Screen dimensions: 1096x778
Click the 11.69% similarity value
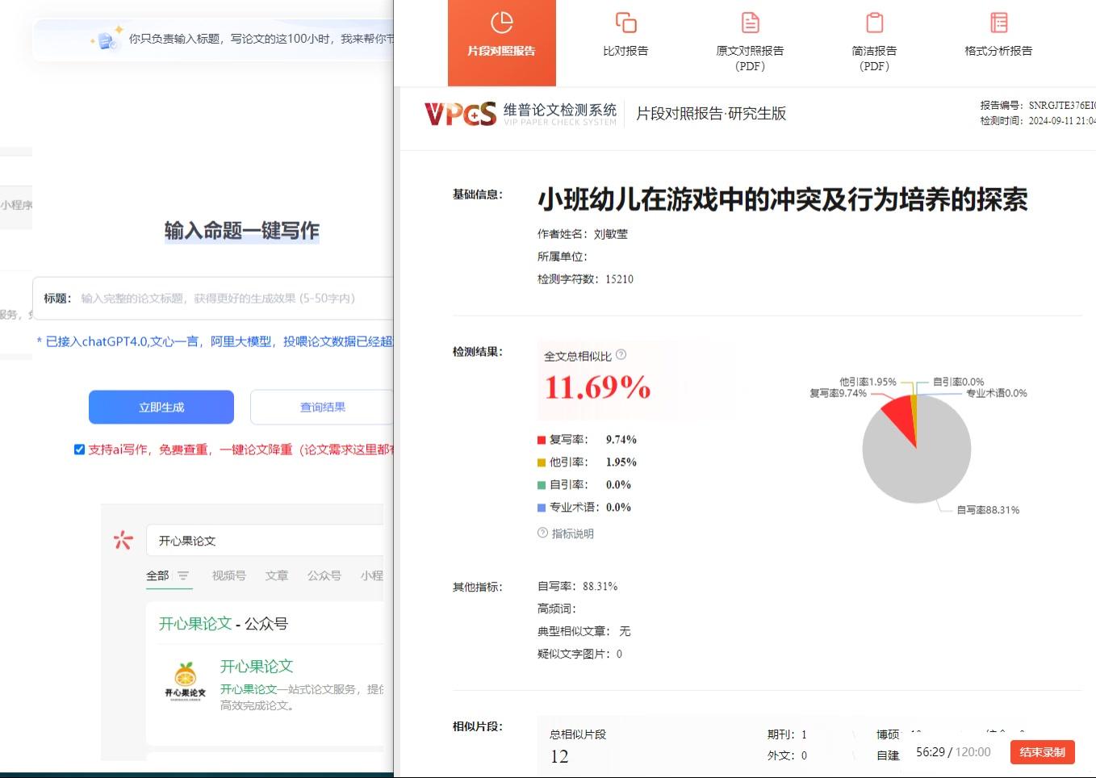click(x=597, y=388)
